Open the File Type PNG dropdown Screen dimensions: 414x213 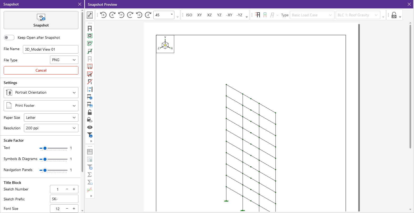tap(64, 60)
